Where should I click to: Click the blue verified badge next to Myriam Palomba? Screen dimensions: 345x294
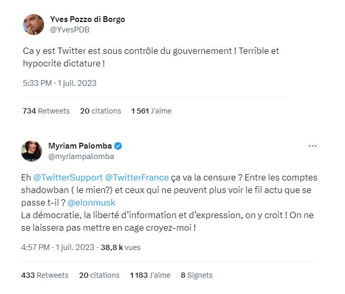[118, 146]
